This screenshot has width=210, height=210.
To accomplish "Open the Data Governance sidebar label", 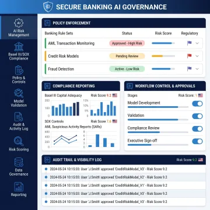I will coord(19,172).
